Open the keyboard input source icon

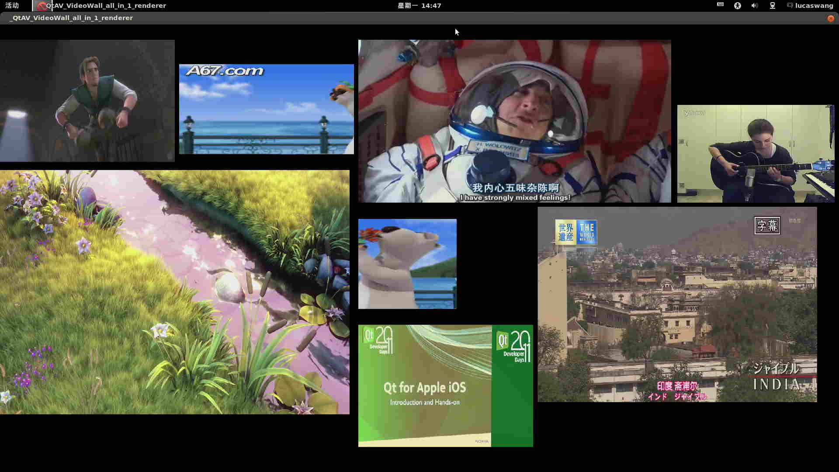(x=720, y=5)
